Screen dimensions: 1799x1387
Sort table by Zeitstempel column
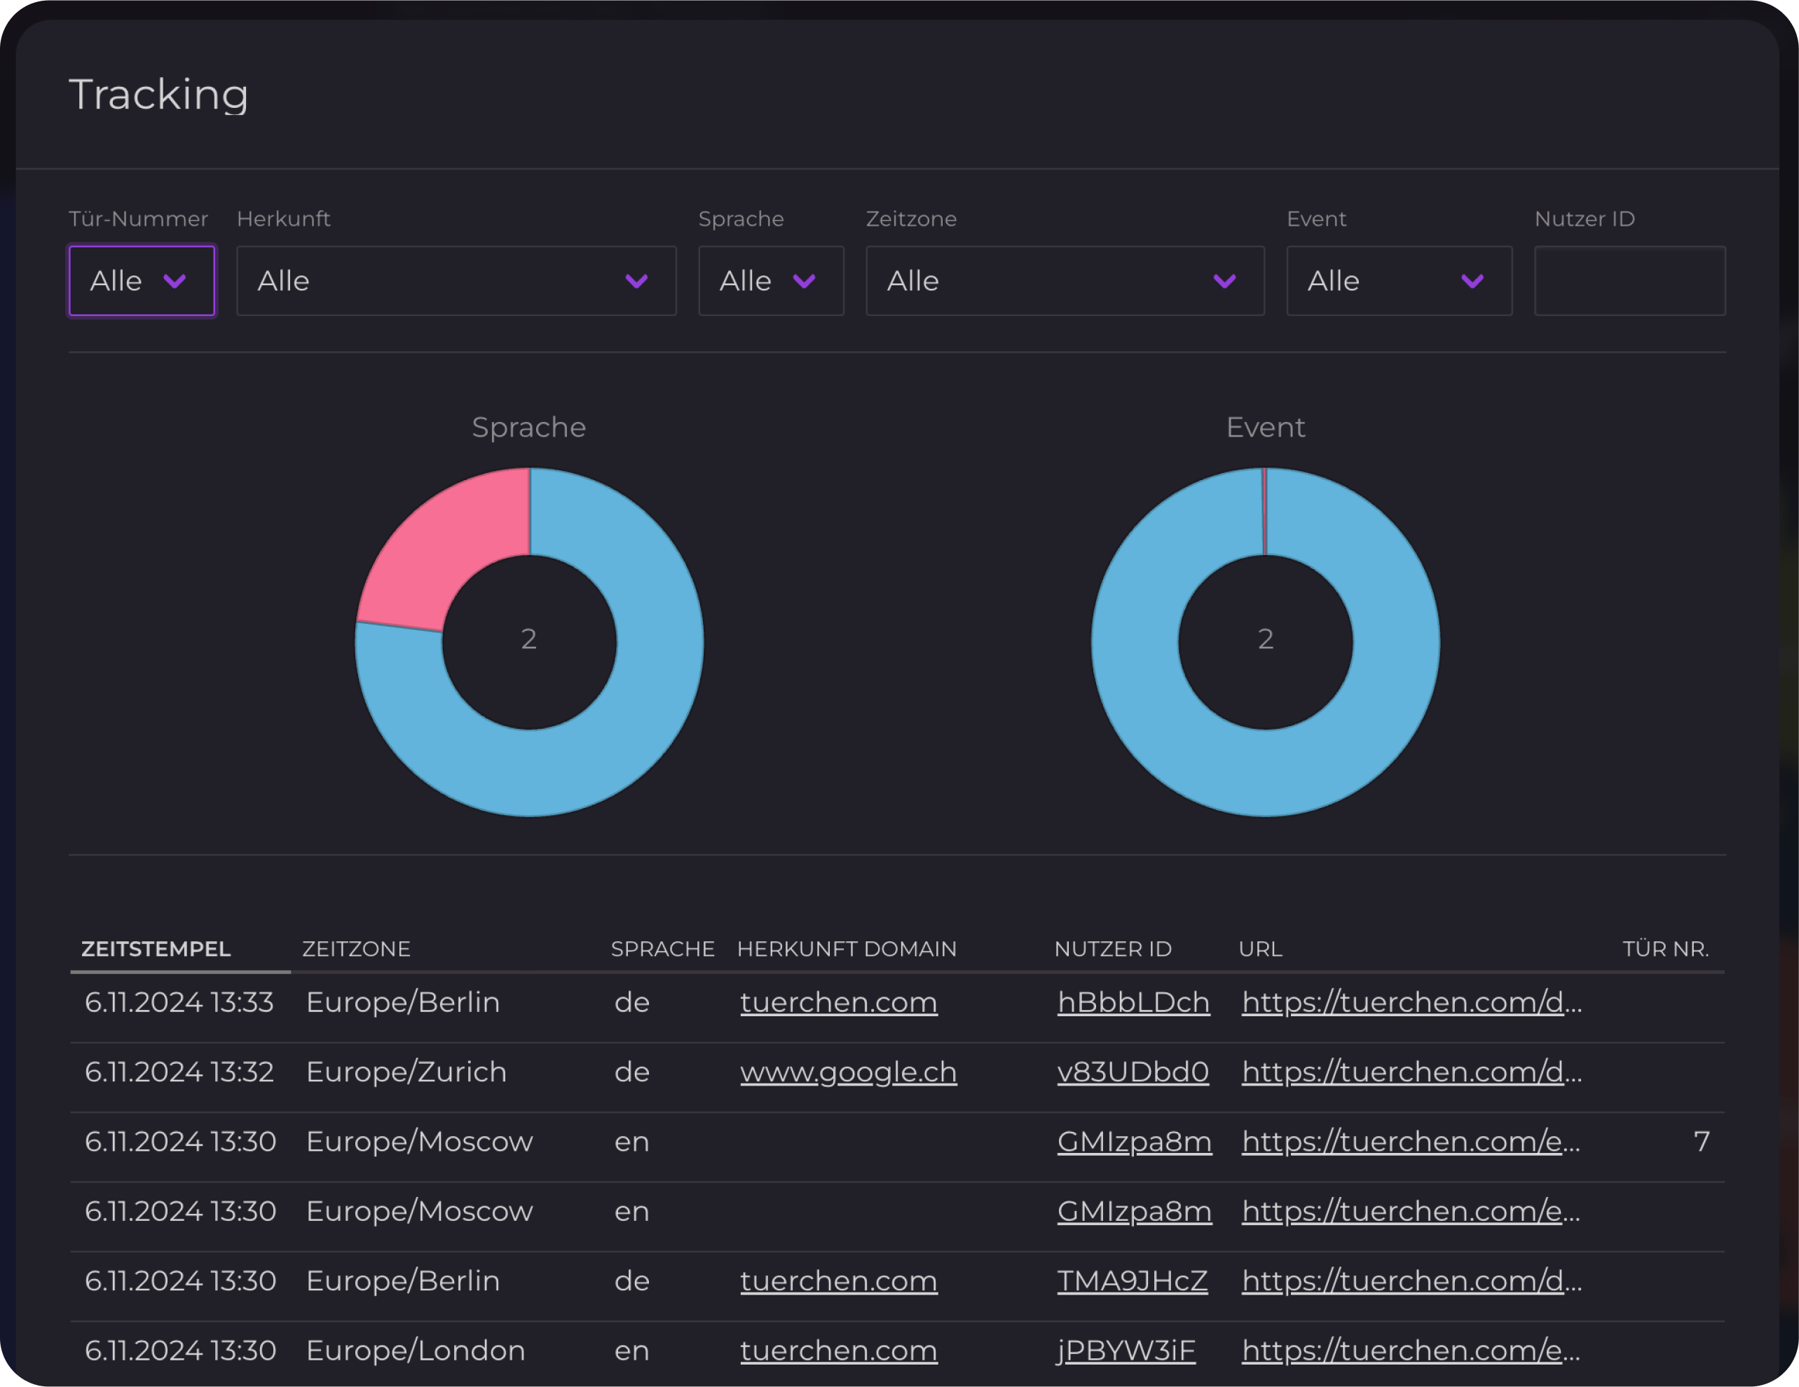156,949
